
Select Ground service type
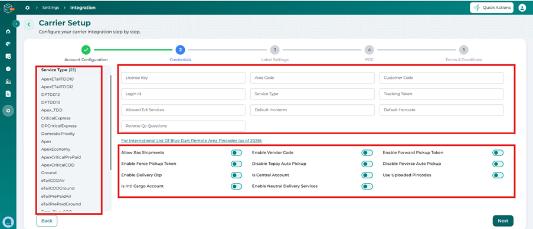tap(48, 172)
